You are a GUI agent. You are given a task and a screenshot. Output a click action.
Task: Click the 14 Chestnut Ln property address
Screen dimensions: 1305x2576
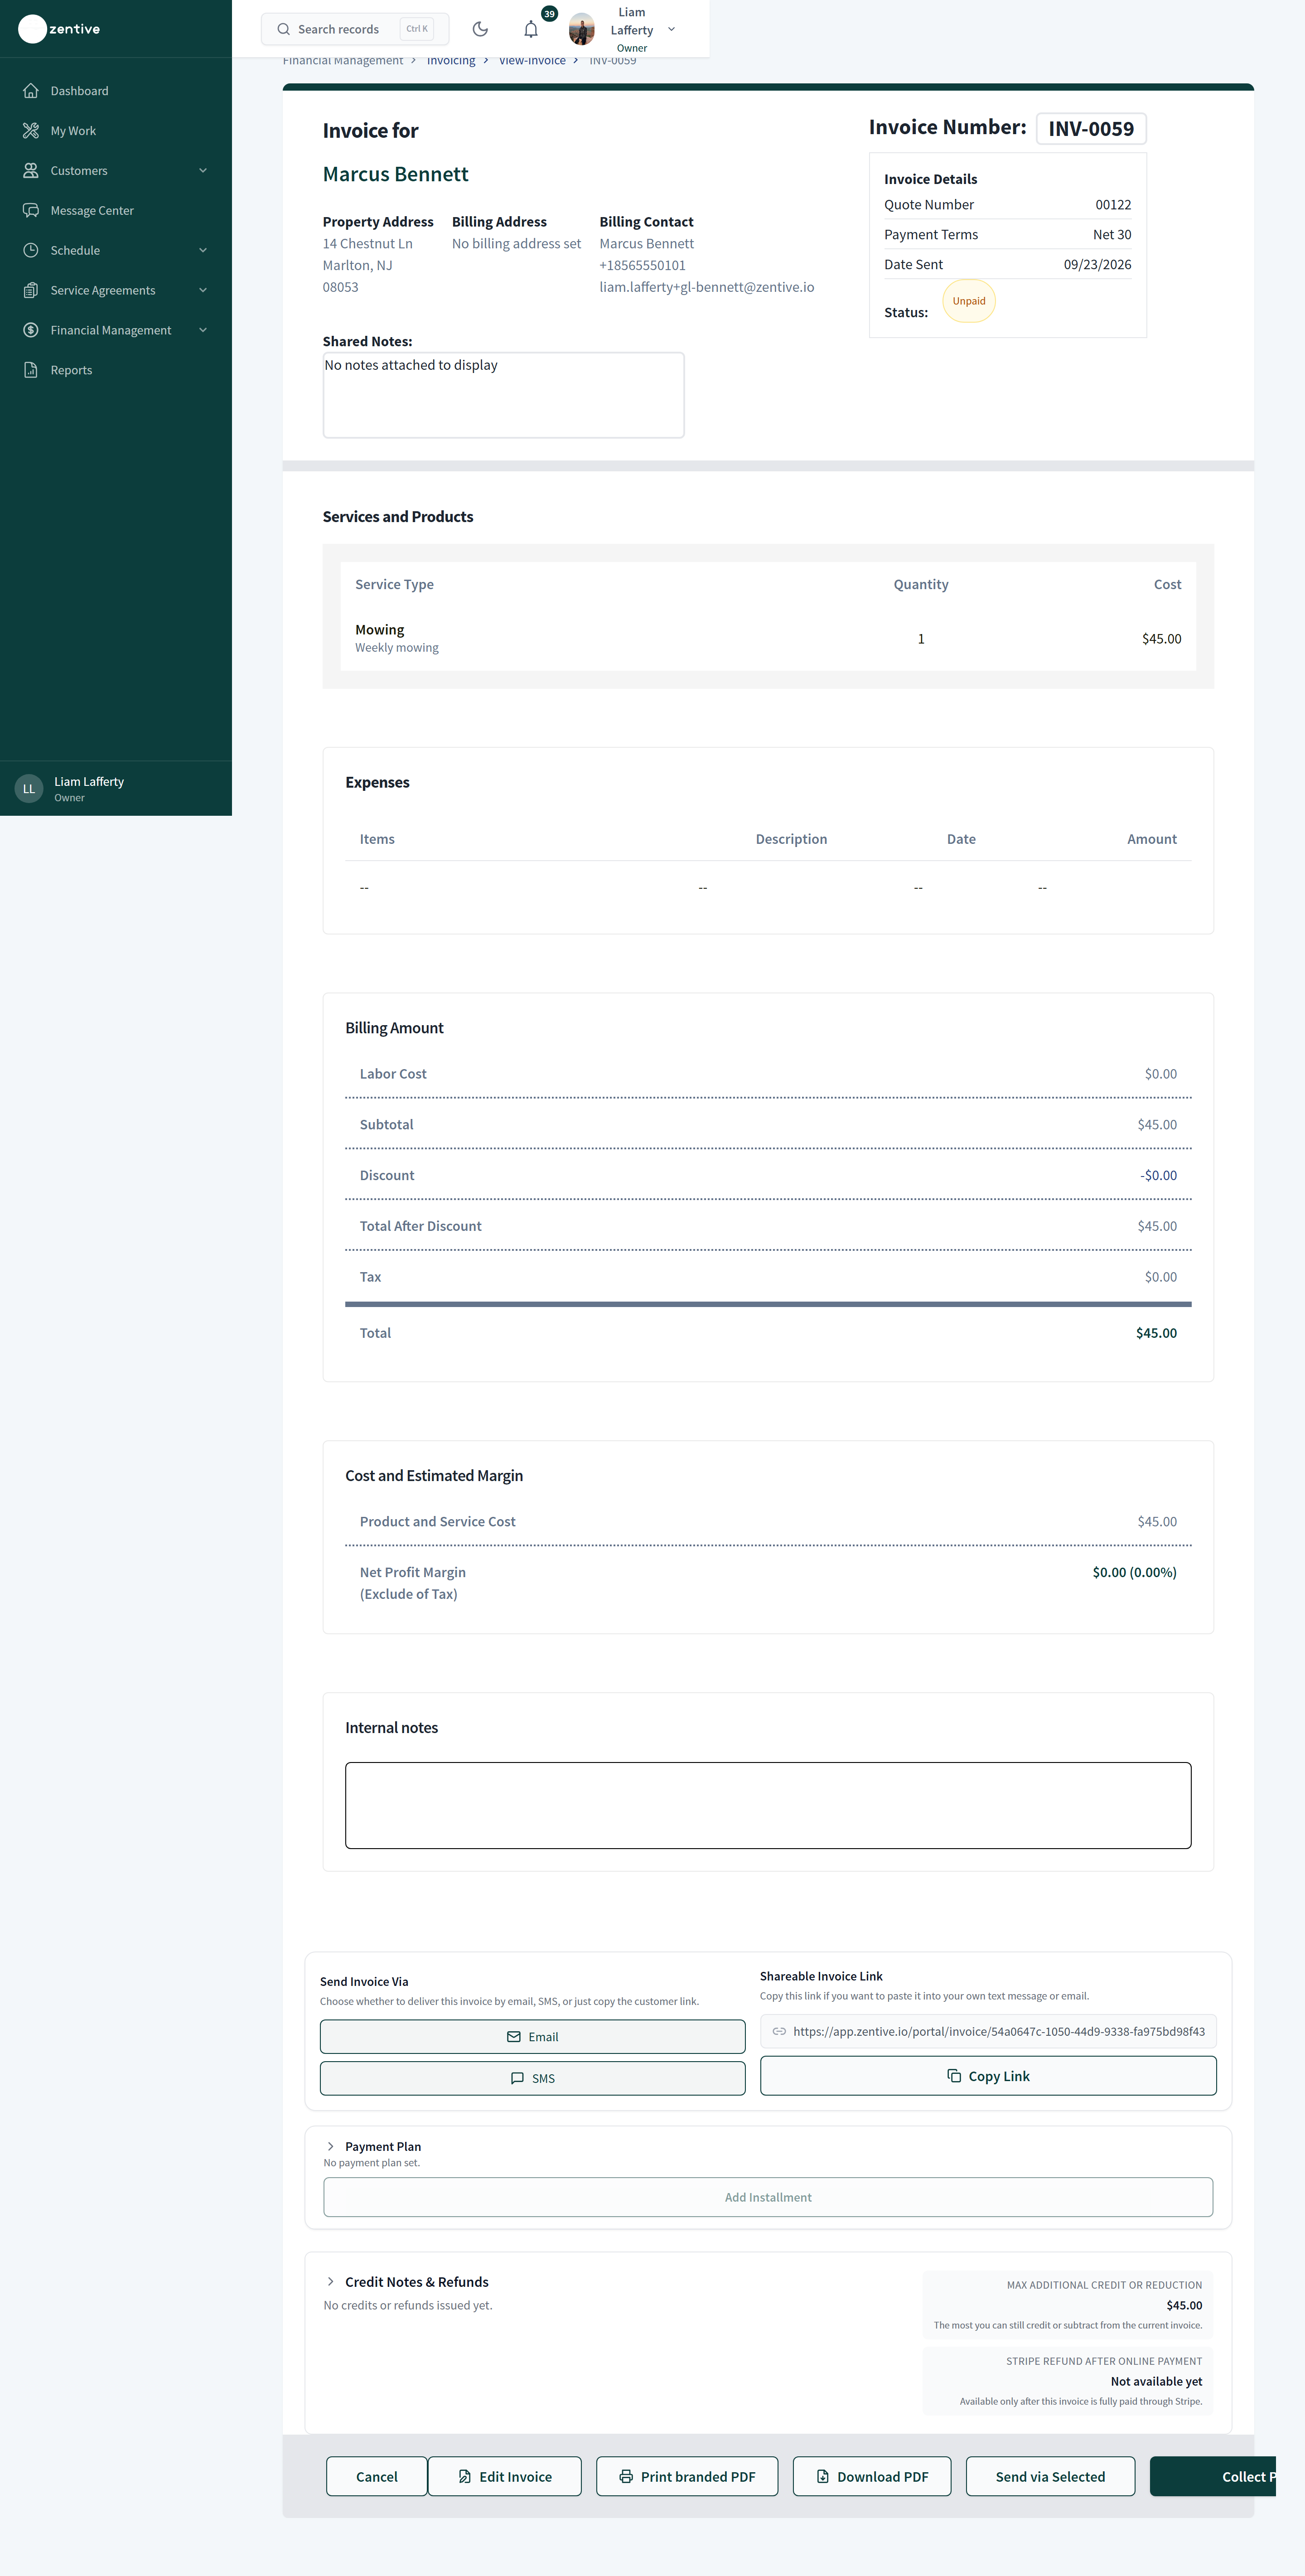tap(367, 243)
